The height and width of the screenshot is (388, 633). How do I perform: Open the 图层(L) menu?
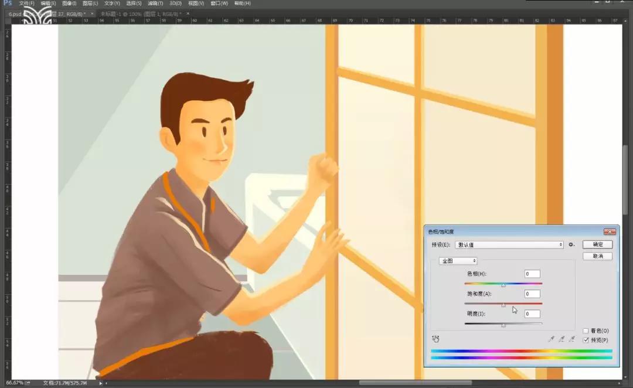click(90, 4)
